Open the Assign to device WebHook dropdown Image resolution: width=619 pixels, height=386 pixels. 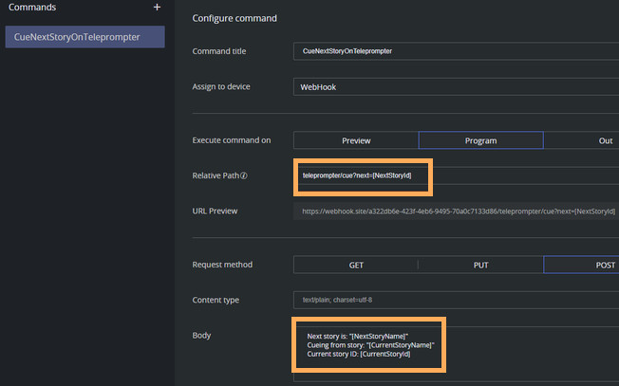(456, 87)
